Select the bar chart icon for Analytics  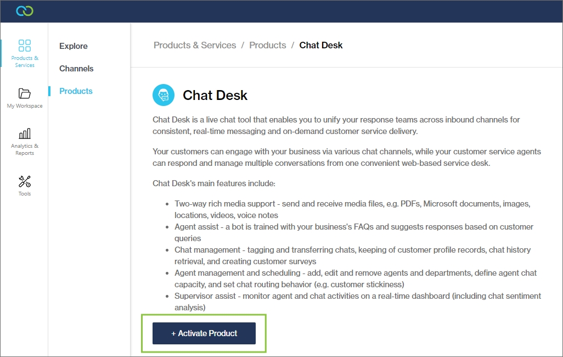pyautogui.click(x=24, y=135)
